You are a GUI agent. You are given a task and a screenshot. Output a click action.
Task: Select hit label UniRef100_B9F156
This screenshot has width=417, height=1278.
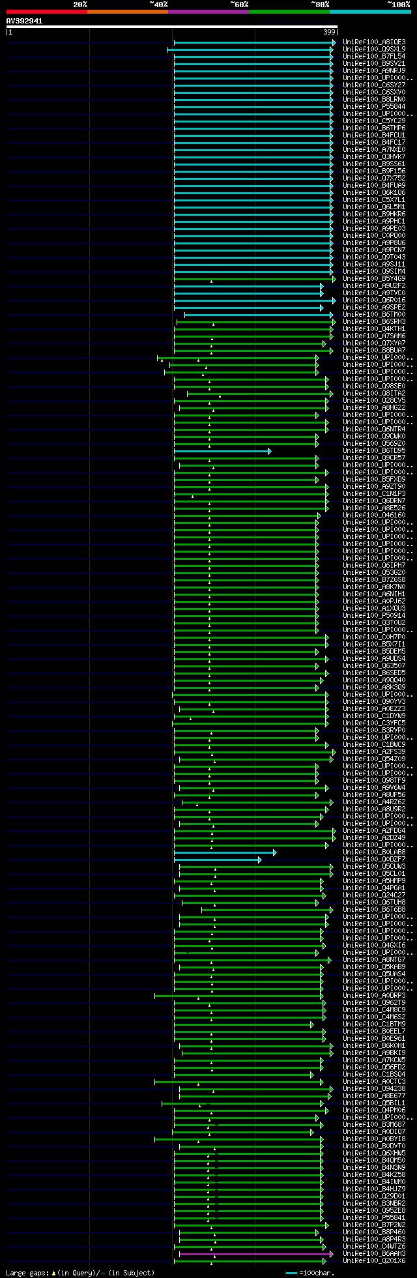coord(374,171)
